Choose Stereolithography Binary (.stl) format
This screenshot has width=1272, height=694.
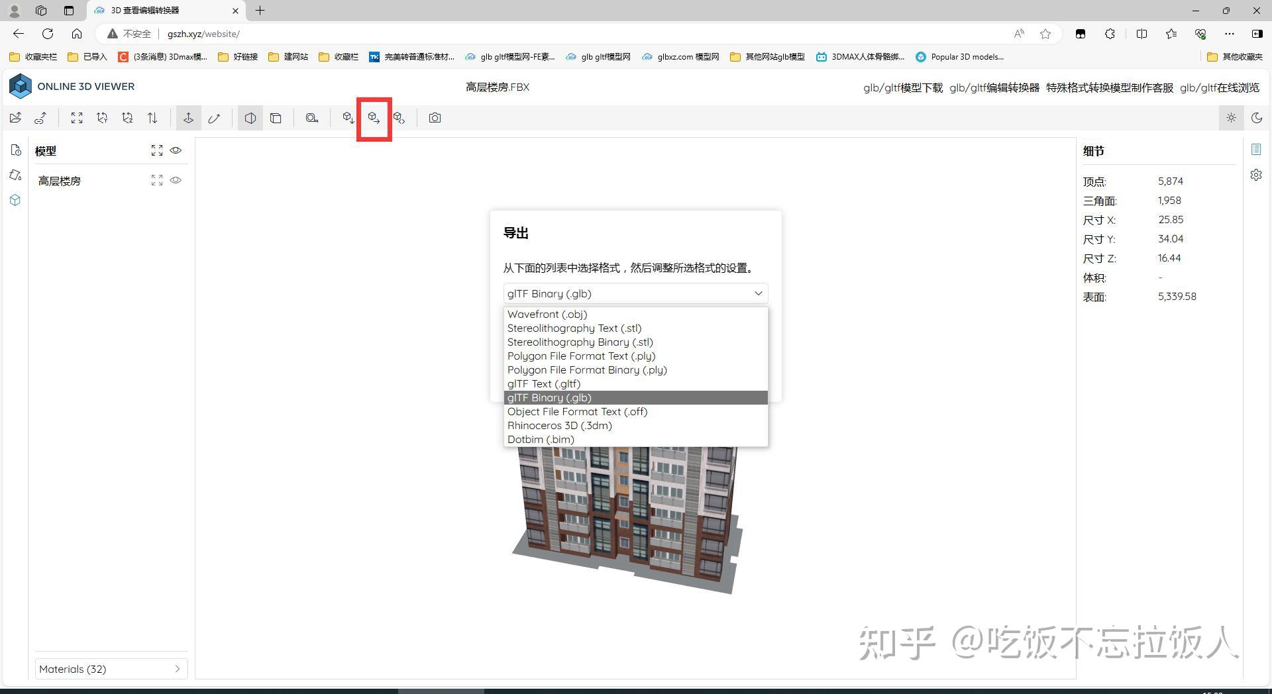(x=635, y=342)
